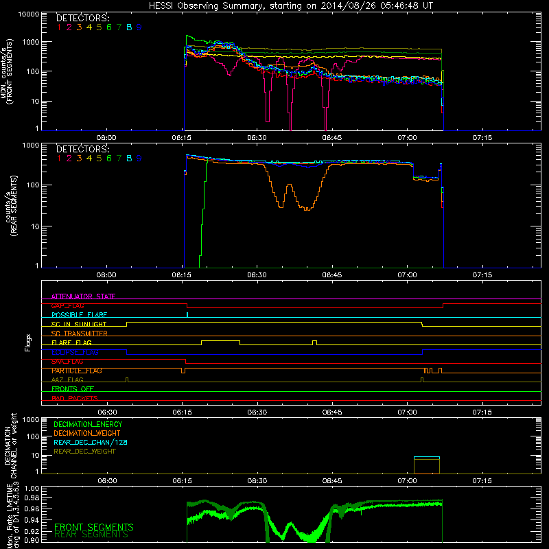Select cyan detector 8 in front segments legend
This screenshot has height=549, width=549.
point(129,27)
